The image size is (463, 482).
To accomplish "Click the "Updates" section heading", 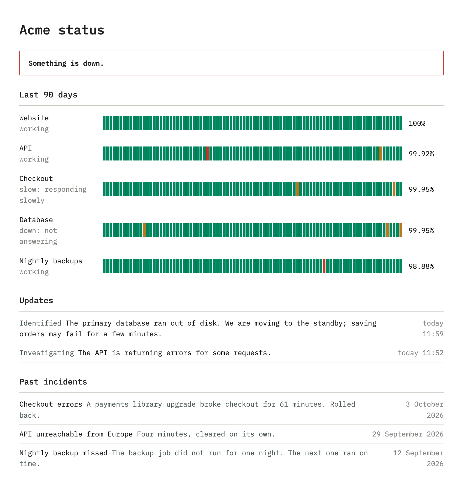I will [x=36, y=301].
